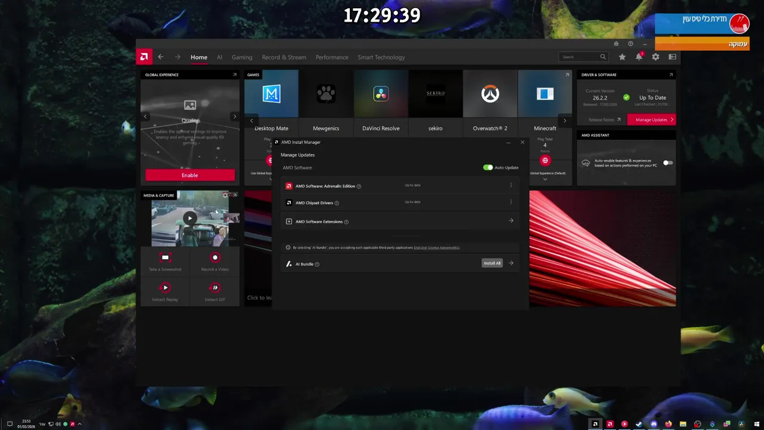Click the help icon next to AMD Software Extensions
Screen dimensions: 764x430
point(346,222)
